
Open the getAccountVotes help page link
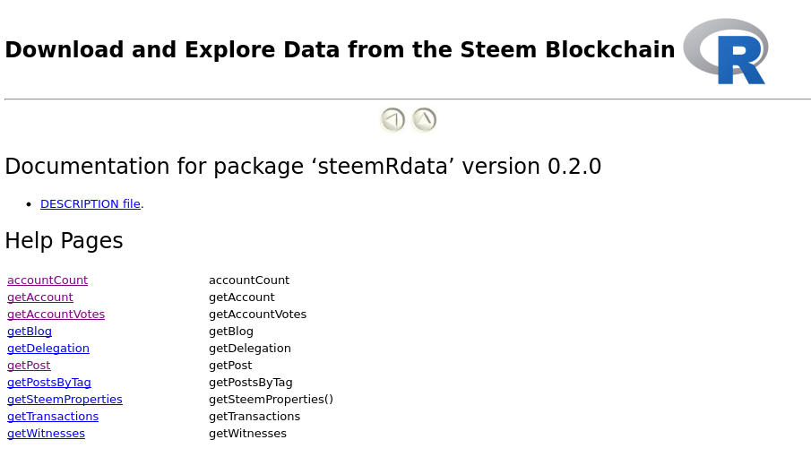pos(56,315)
